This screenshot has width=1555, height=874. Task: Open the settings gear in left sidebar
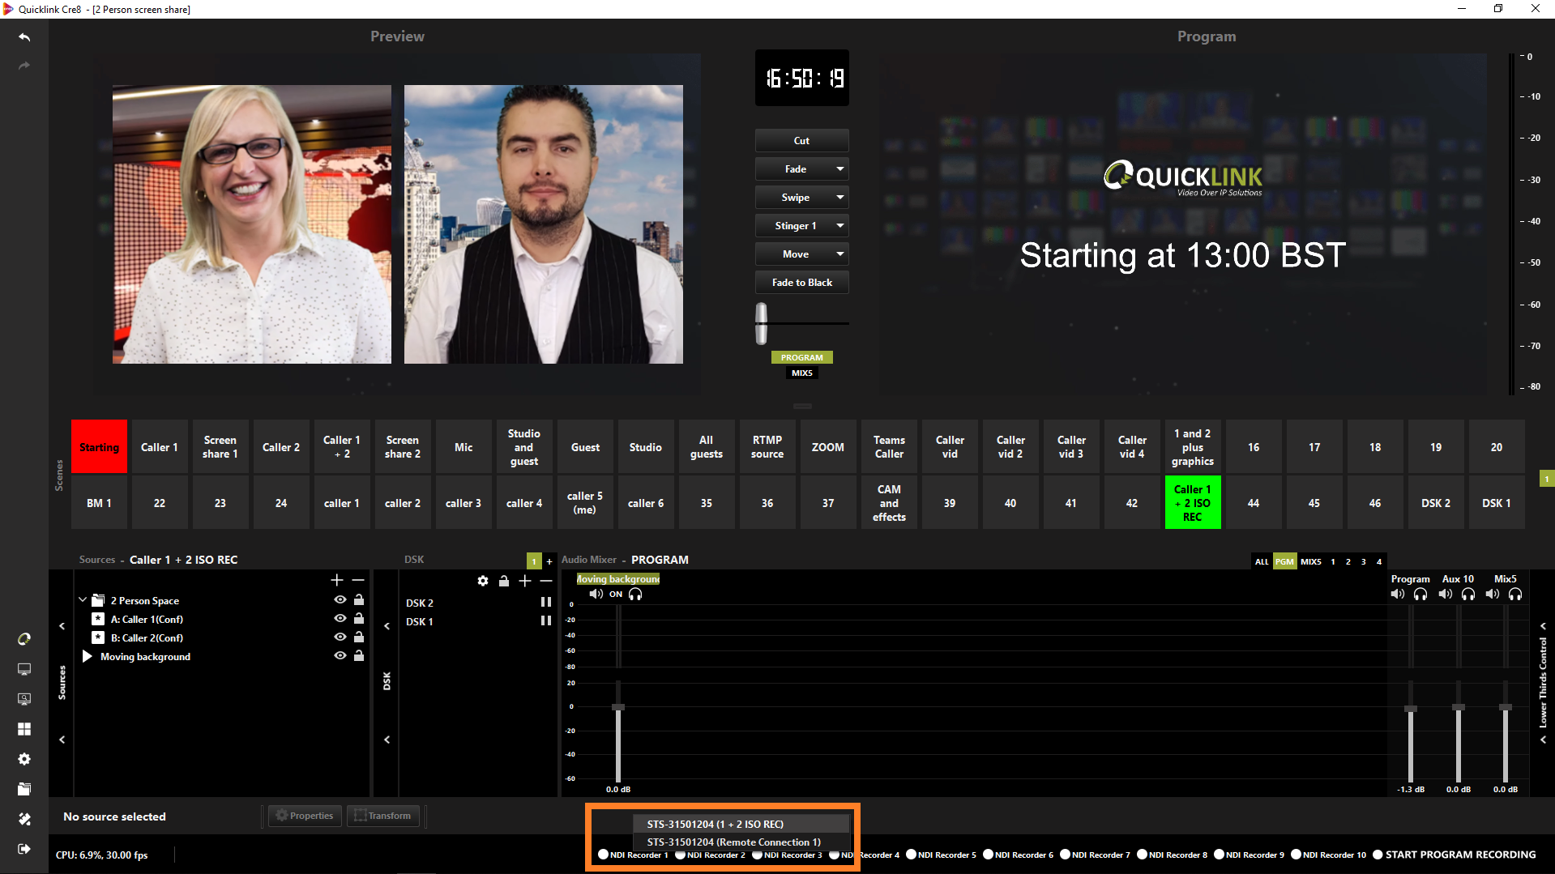tap(24, 759)
